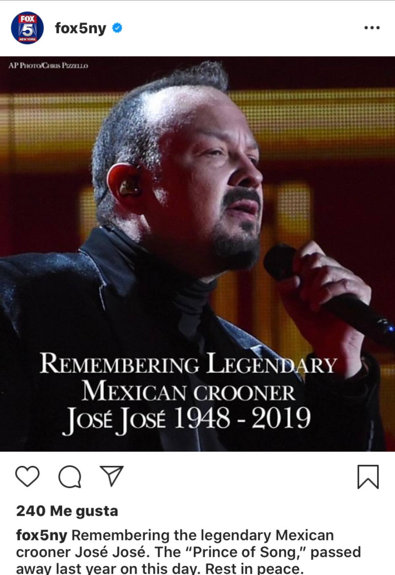Tap the heart like icon

point(27,476)
